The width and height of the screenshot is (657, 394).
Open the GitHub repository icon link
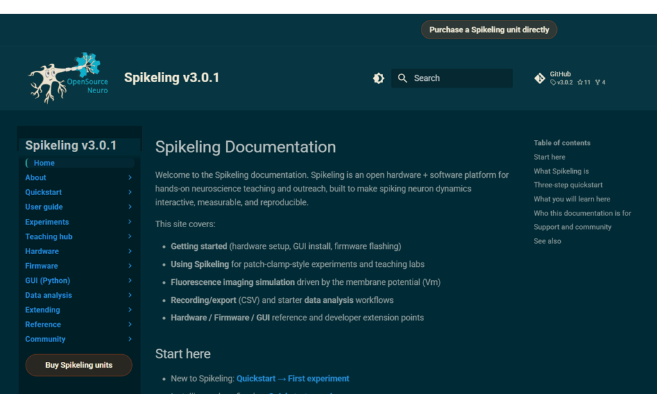point(540,78)
